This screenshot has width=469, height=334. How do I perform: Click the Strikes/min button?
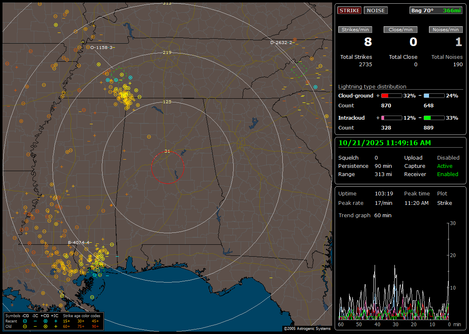point(355,30)
